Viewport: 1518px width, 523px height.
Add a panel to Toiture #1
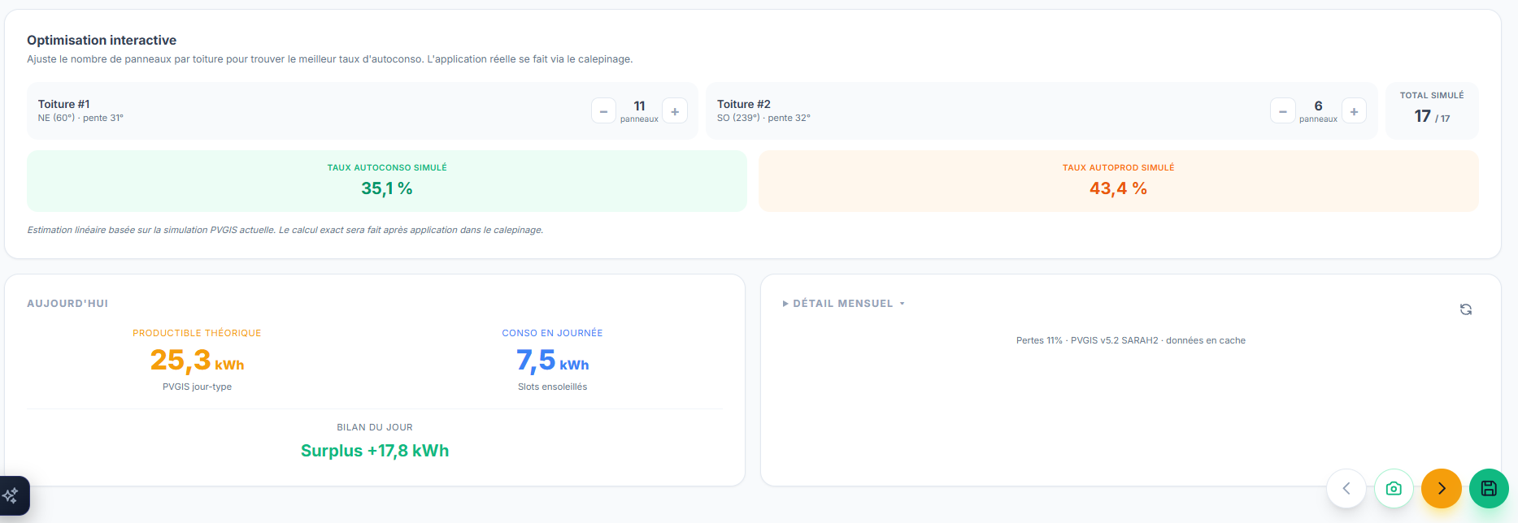click(675, 111)
